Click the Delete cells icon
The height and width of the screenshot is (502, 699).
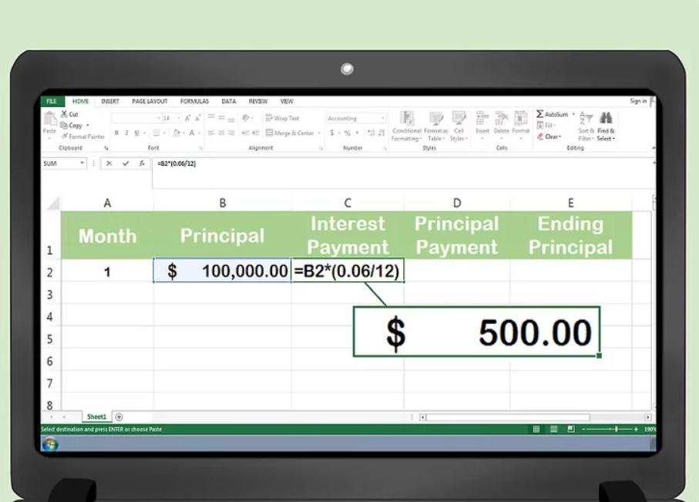[x=502, y=119]
